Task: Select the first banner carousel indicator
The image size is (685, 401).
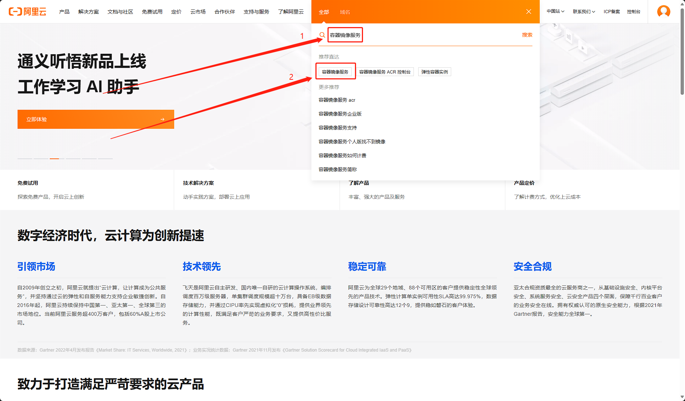Action: coord(25,158)
